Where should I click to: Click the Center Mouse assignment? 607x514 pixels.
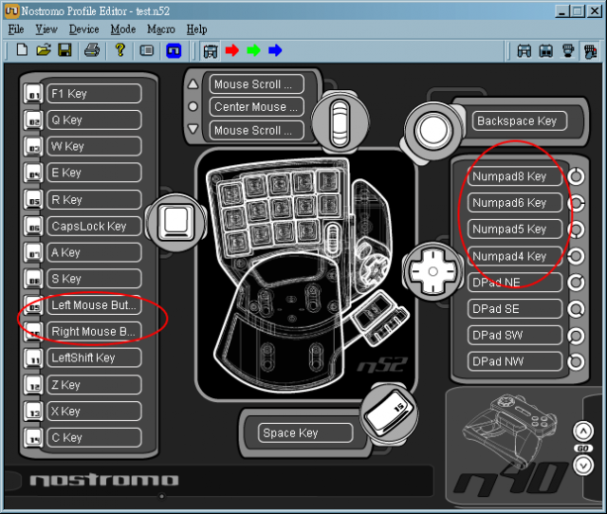(x=257, y=107)
